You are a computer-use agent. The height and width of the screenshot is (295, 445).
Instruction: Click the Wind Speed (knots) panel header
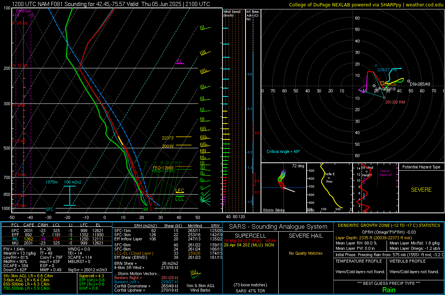tap(232, 13)
